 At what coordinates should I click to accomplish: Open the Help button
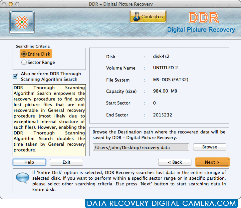point(29,162)
